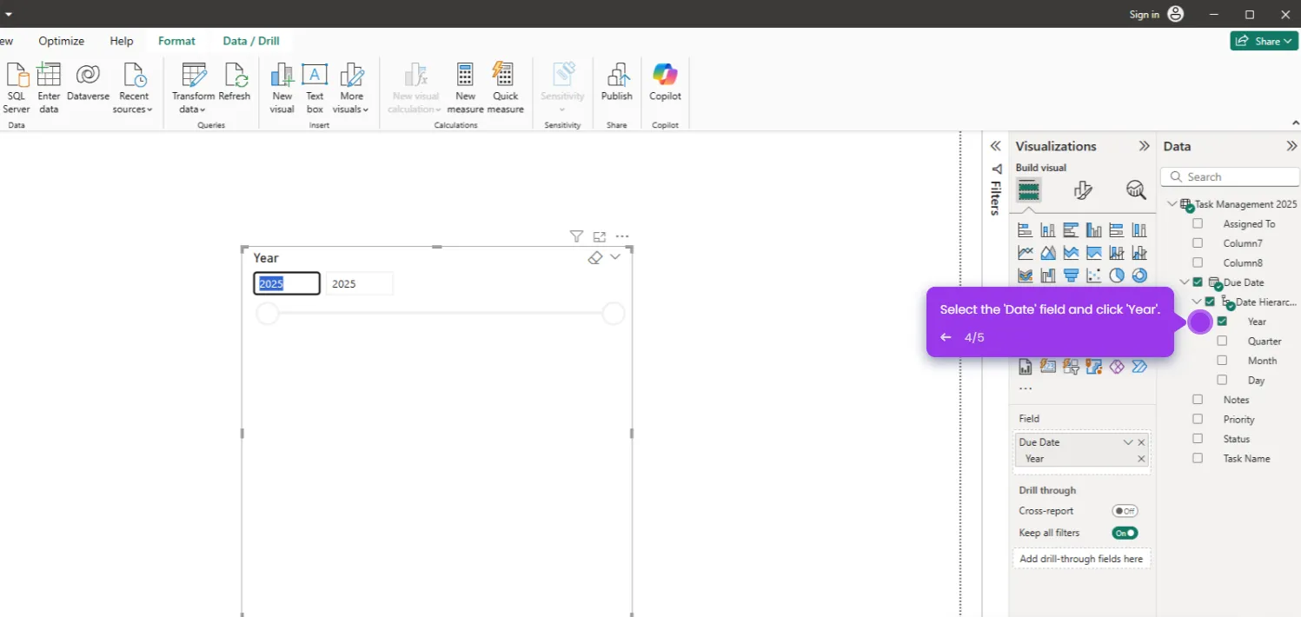Check the Column7 field
The image size is (1301, 617).
pos(1198,243)
